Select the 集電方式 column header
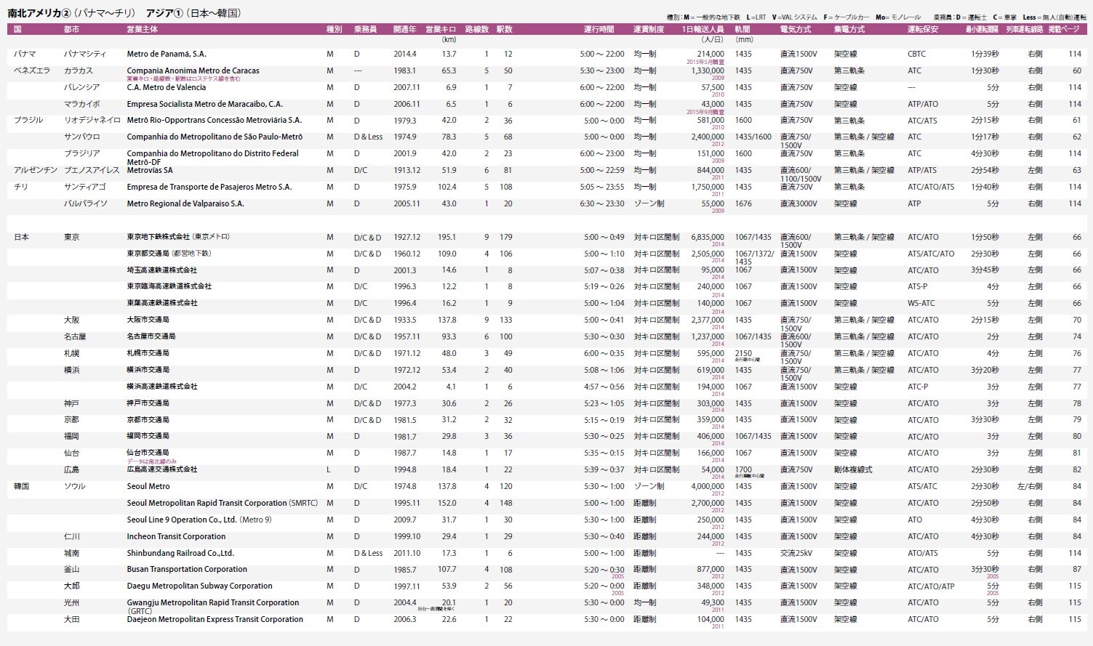The height and width of the screenshot is (646, 1093). (849, 30)
